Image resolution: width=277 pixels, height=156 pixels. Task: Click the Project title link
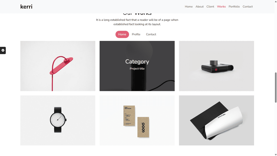[137, 69]
